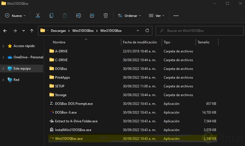Expand the Acceso rápido tree node
This screenshot has height=146, width=245.
3,46
